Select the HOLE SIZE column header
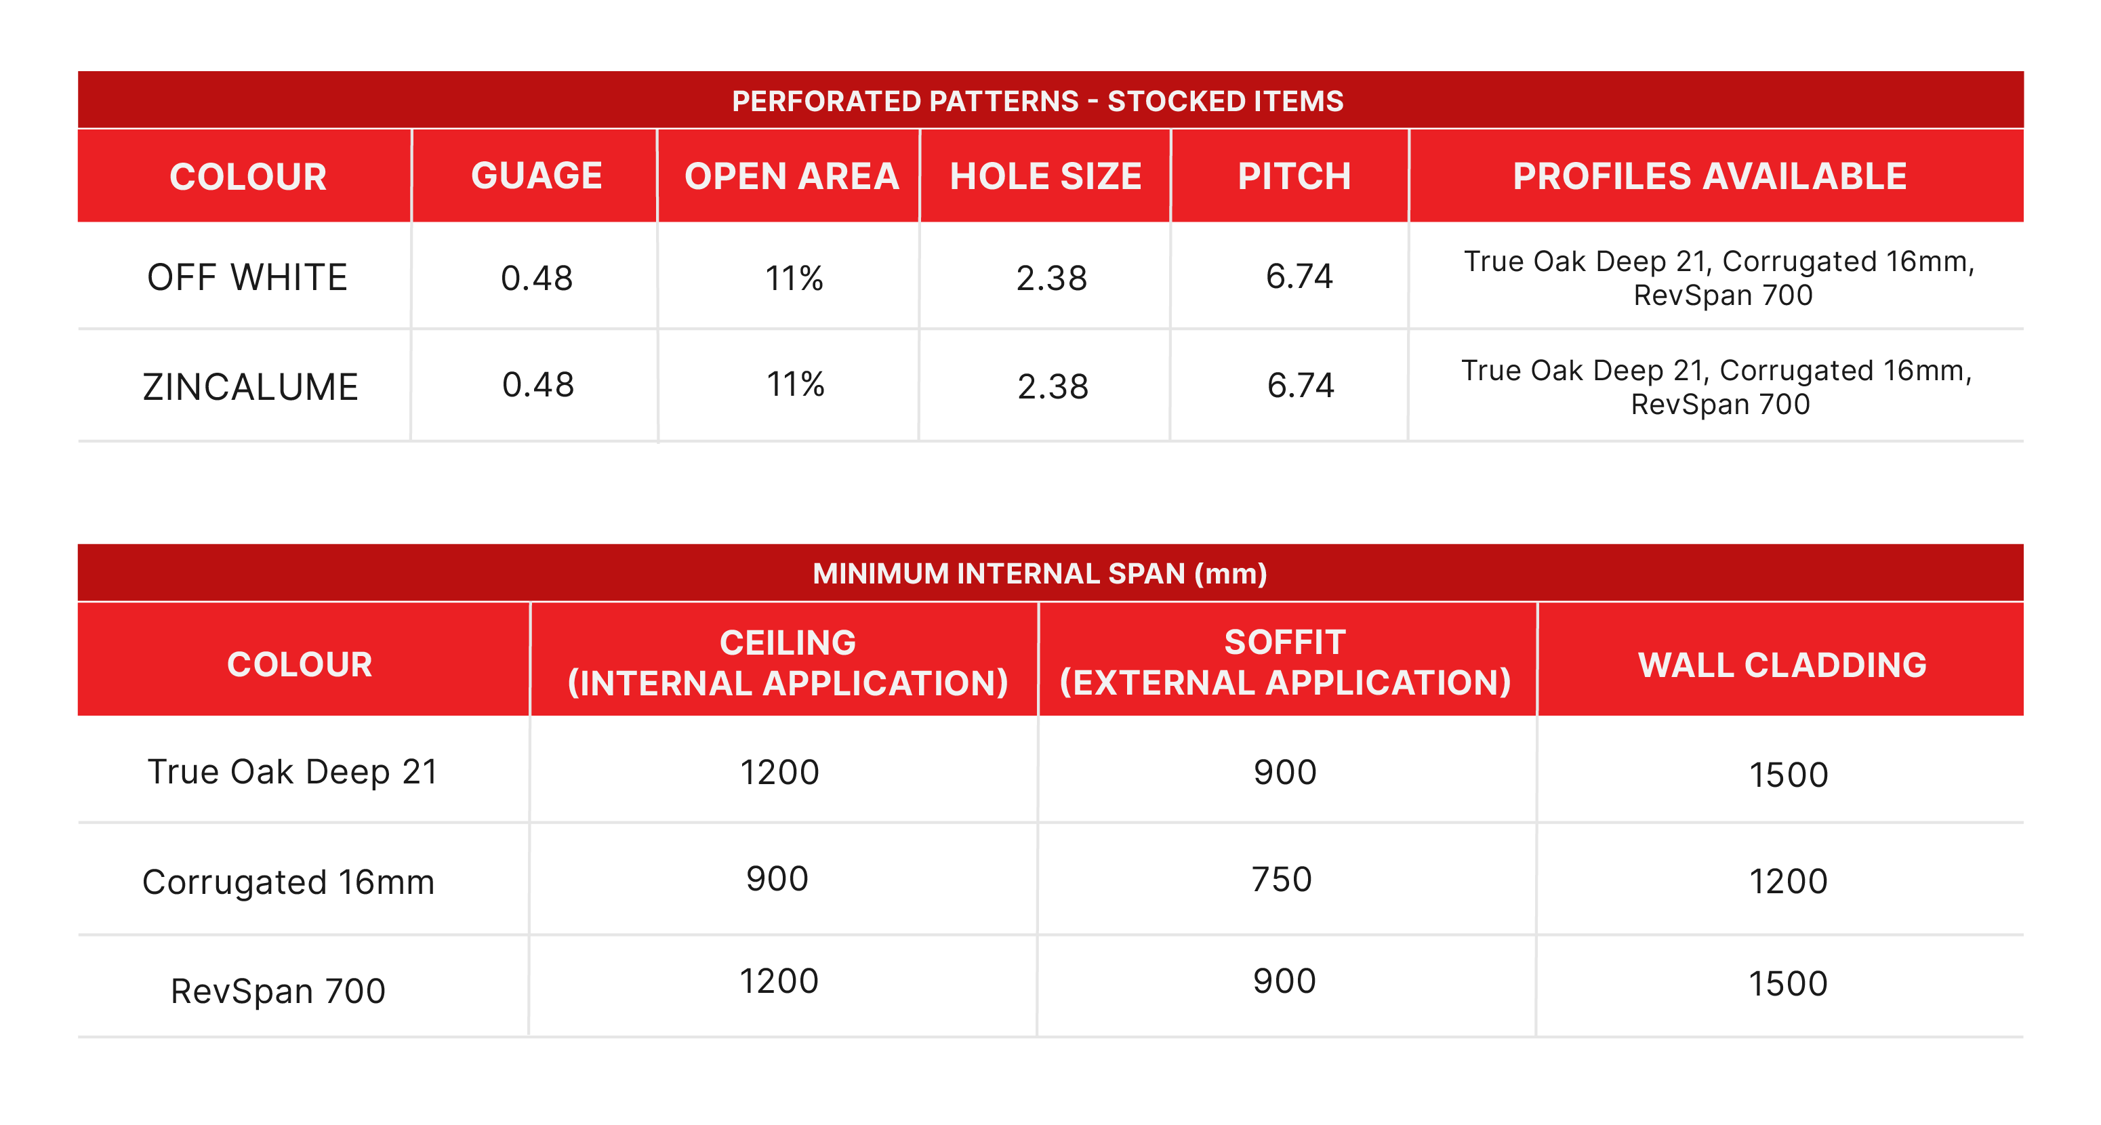This screenshot has height=1125, width=2101. (1045, 176)
